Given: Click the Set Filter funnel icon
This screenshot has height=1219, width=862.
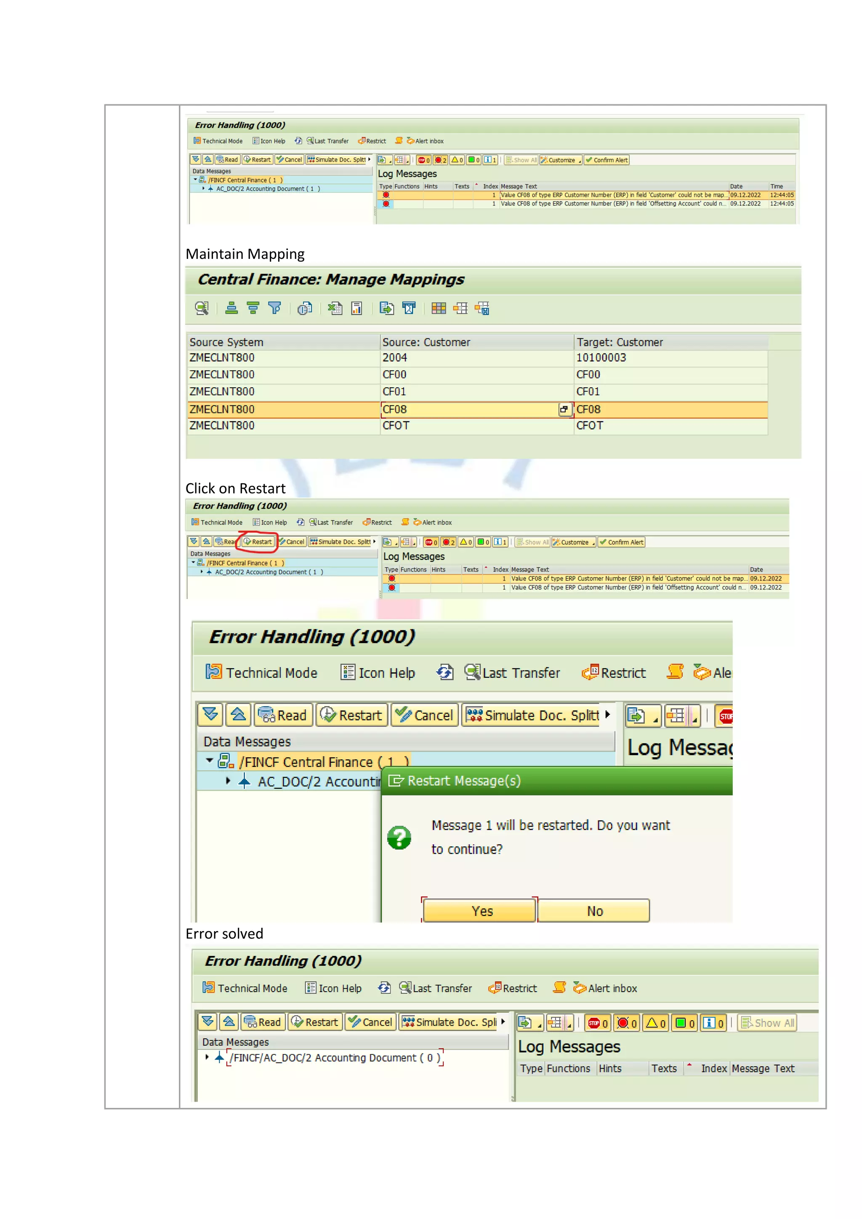Looking at the screenshot, I should tap(274, 308).
